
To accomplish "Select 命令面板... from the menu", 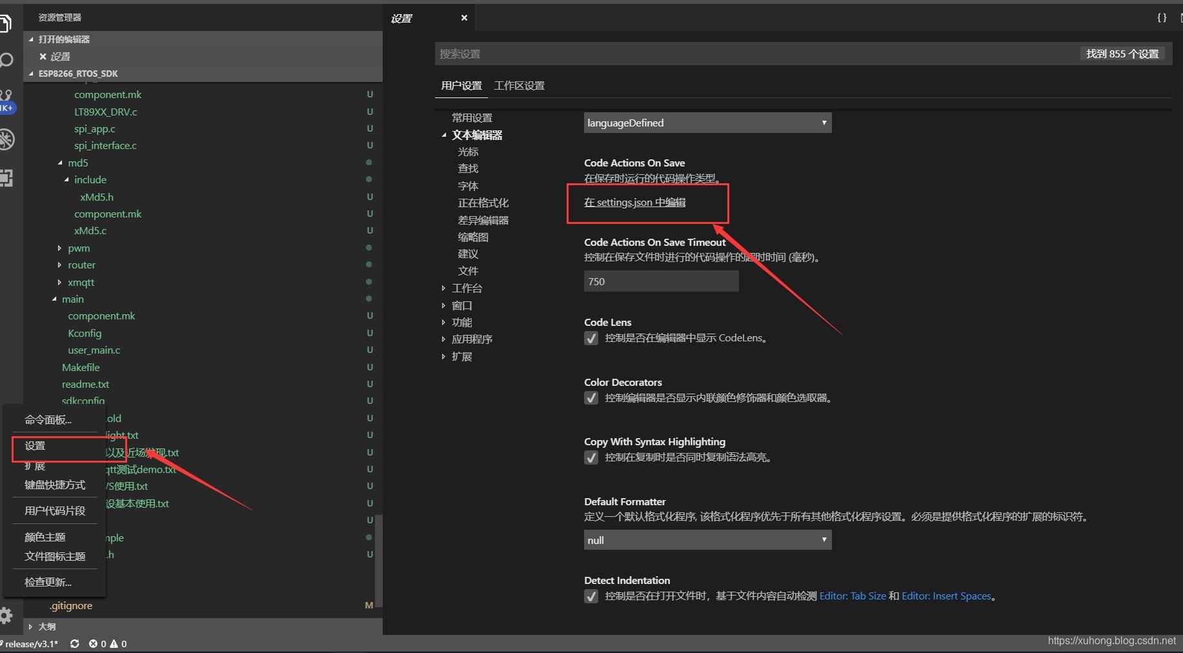I will (x=48, y=420).
